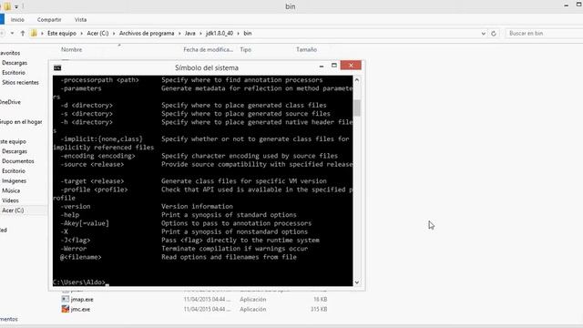The image size is (583, 328).
Task: Click the folder icon in address bar
Action: 34,34
